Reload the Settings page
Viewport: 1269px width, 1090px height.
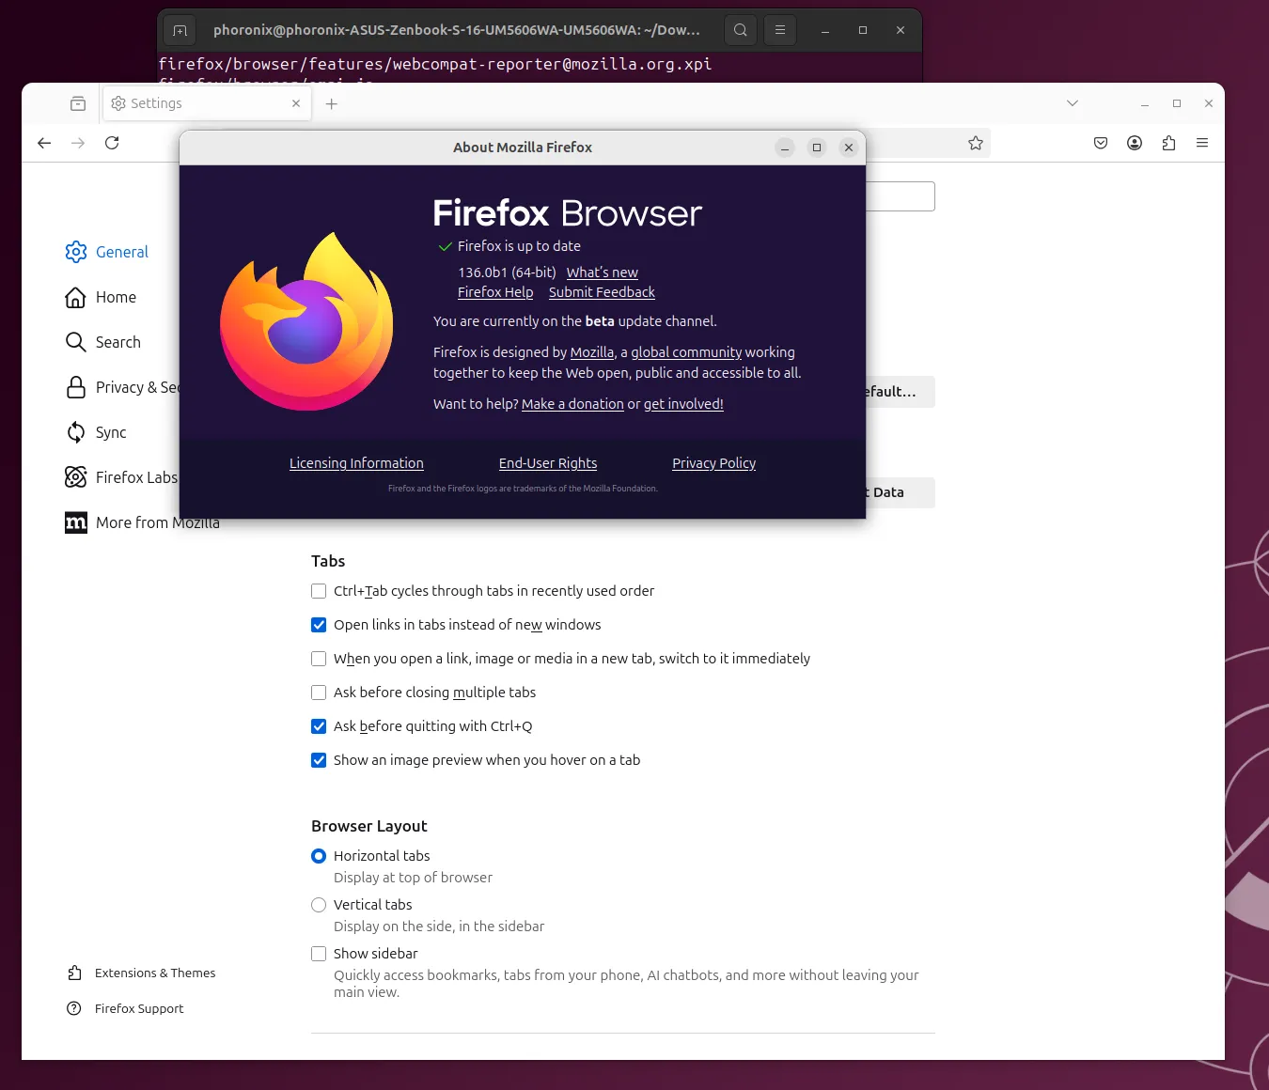tap(112, 143)
